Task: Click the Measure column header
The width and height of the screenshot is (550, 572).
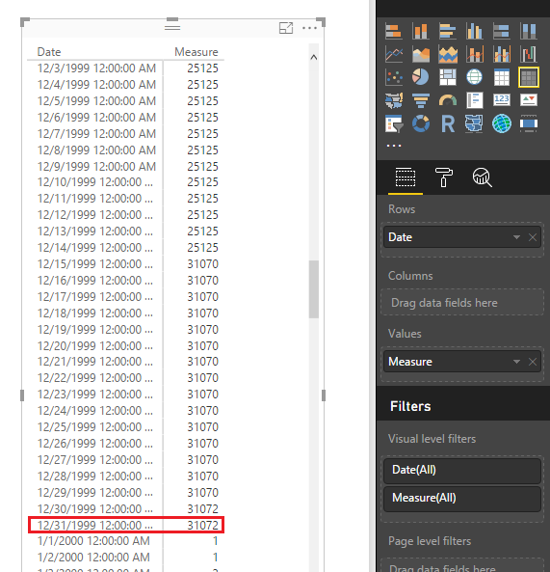Action: [196, 52]
